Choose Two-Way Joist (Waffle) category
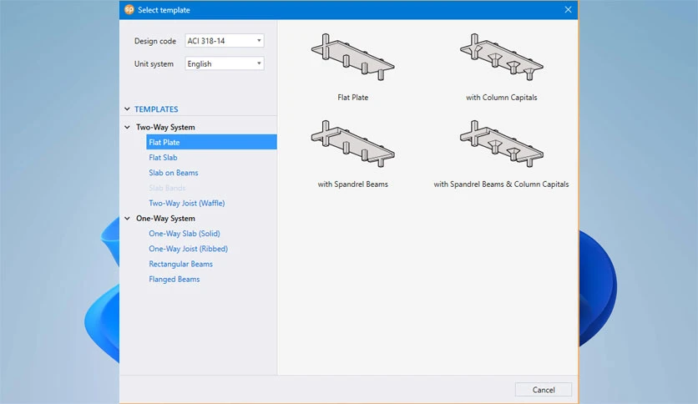Screen dimensions: 698x404 coord(186,204)
